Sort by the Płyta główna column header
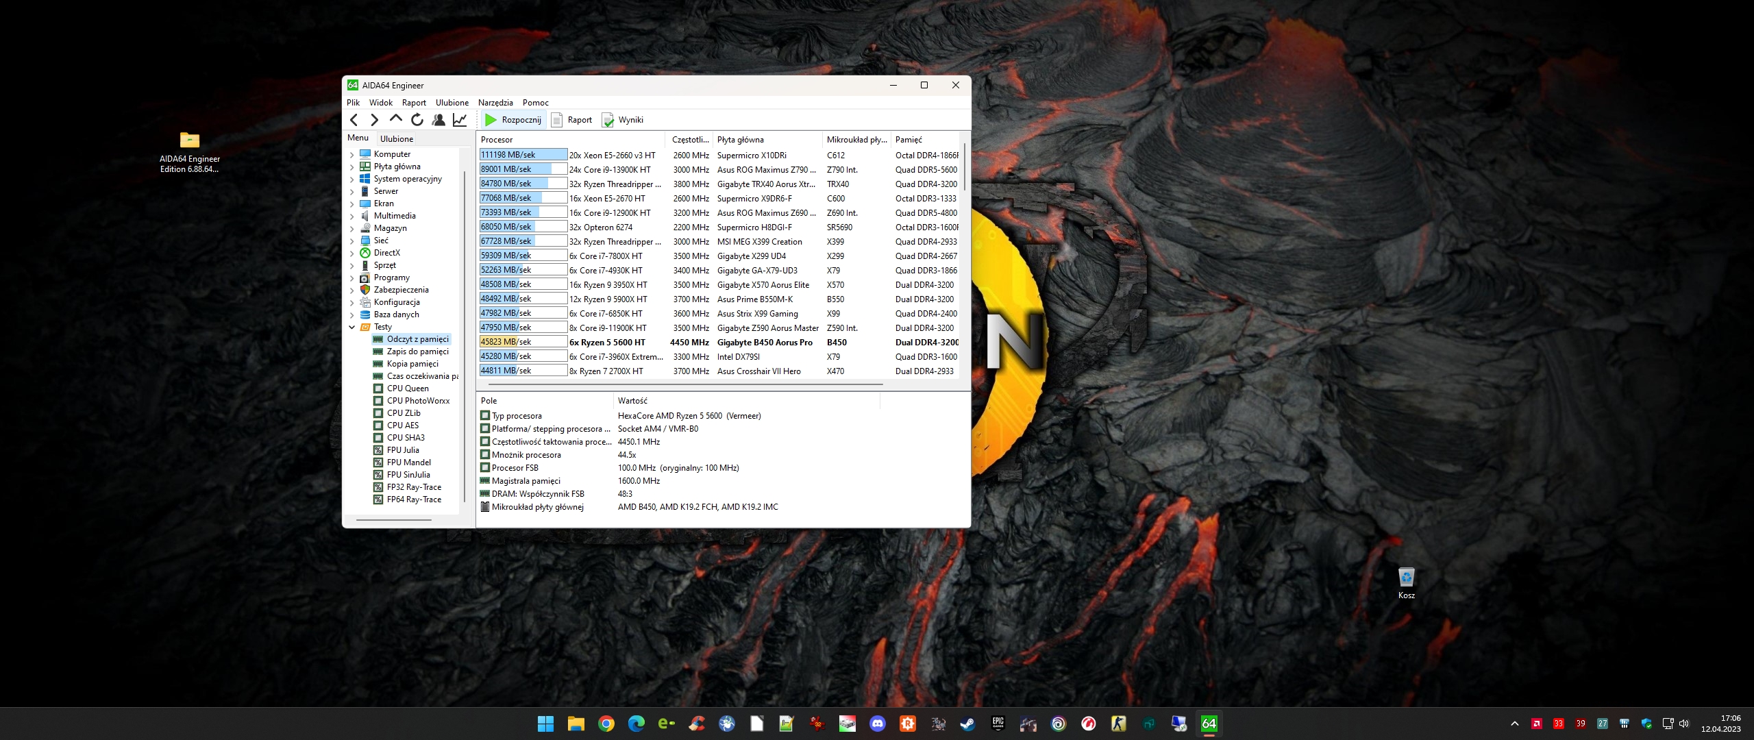 [767, 139]
